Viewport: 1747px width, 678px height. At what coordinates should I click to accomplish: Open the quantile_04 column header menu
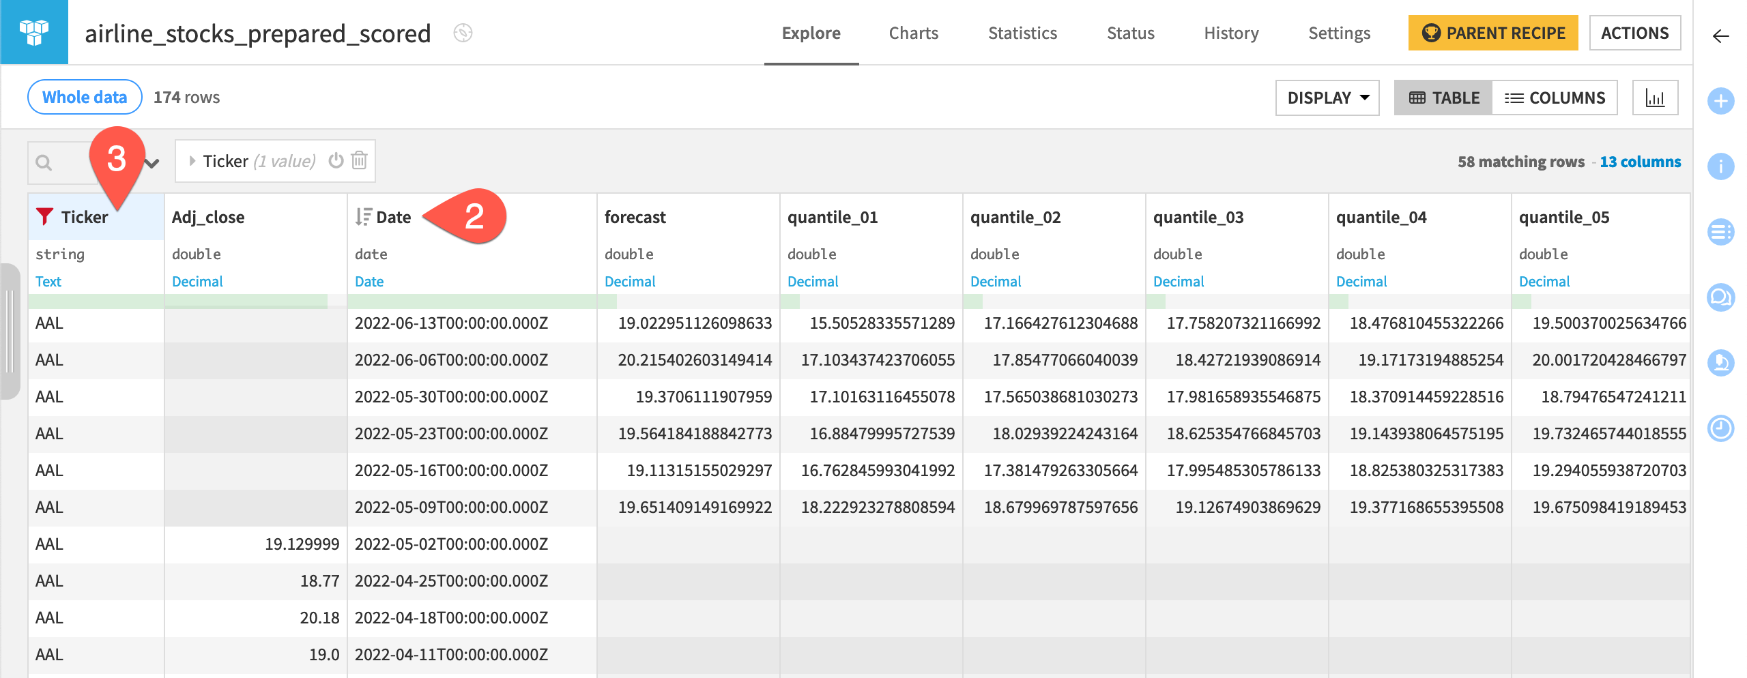pyautogui.click(x=1381, y=217)
